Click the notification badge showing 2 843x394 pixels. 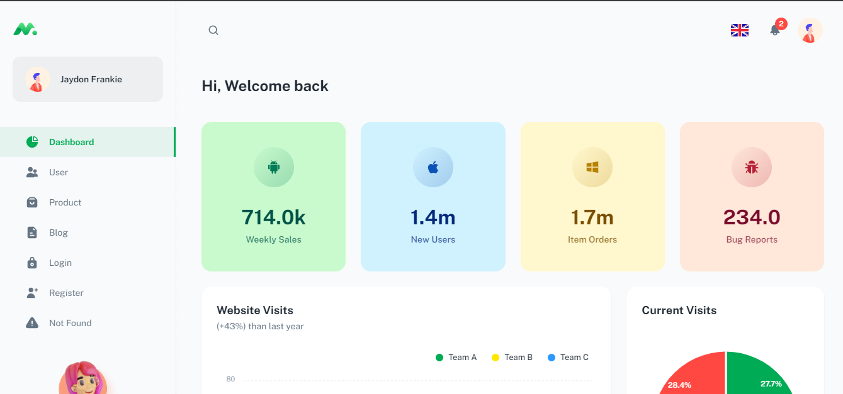point(781,24)
